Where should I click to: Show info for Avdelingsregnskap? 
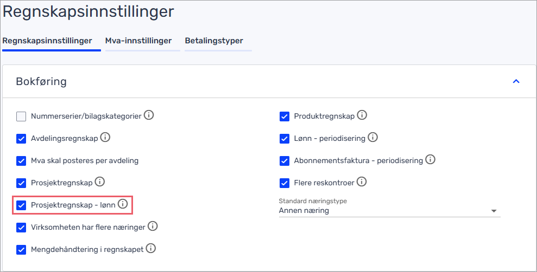(x=105, y=138)
